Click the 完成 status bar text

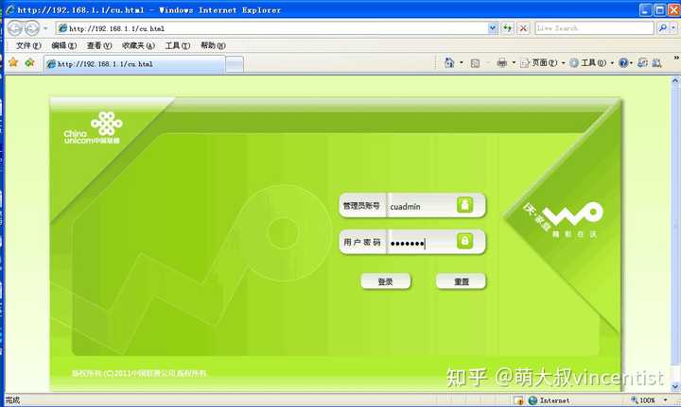tap(12, 400)
